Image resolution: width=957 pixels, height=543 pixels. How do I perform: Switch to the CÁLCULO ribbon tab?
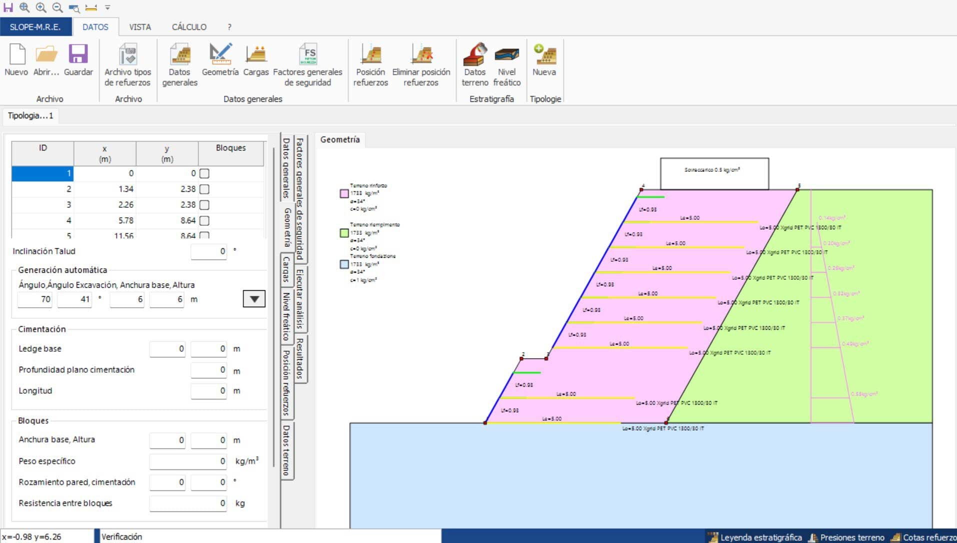[x=188, y=27]
